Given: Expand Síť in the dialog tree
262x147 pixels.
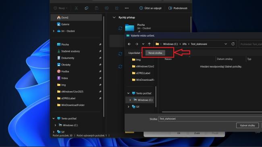Looking at the screenshot, I should click(x=128, y=107).
